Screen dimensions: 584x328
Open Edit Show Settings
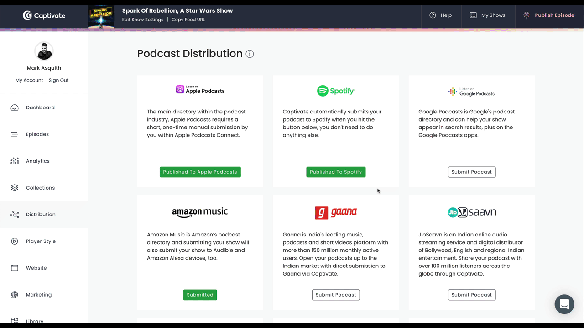(x=142, y=20)
